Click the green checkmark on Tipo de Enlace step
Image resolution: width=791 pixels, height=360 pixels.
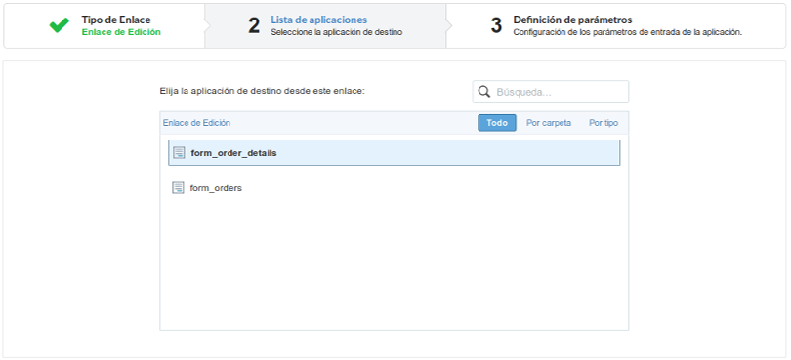pyautogui.click(x=59, y=25)
